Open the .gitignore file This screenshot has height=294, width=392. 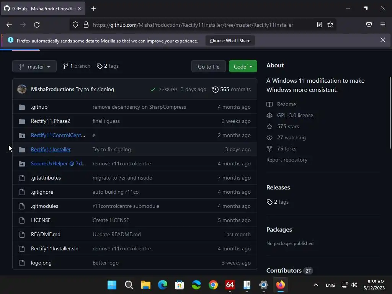(42, 192)
